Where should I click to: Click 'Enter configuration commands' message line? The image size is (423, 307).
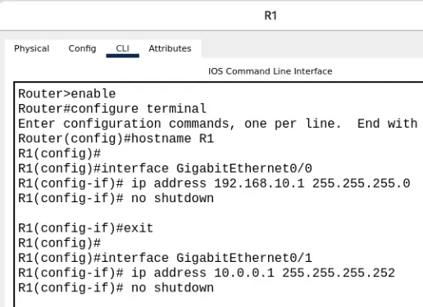pos(218,124)
